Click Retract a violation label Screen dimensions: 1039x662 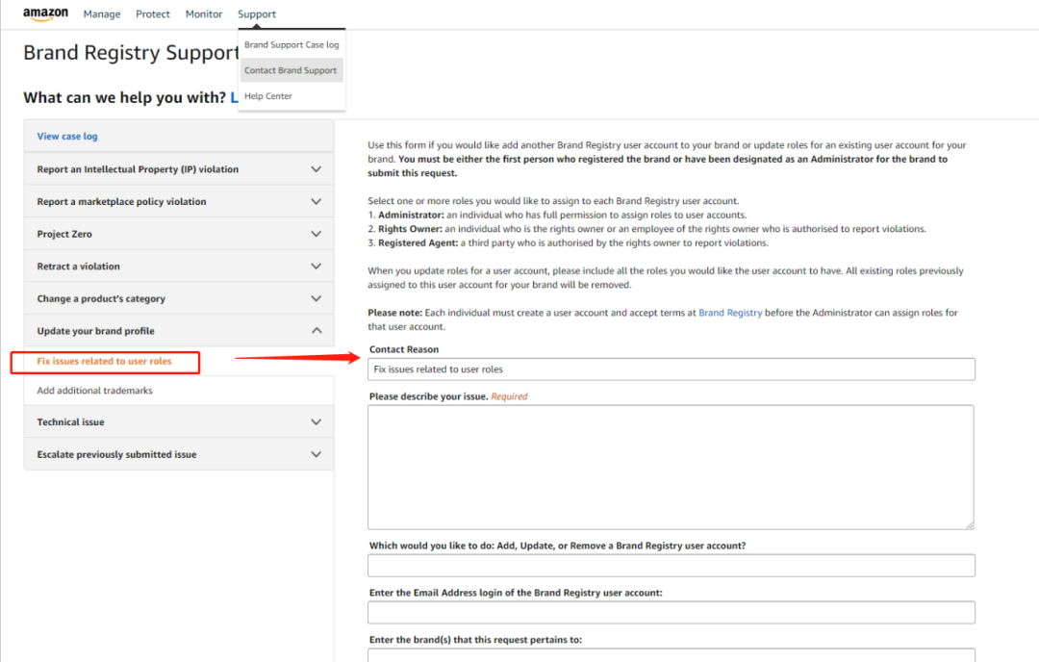click(x=78, y=267)
